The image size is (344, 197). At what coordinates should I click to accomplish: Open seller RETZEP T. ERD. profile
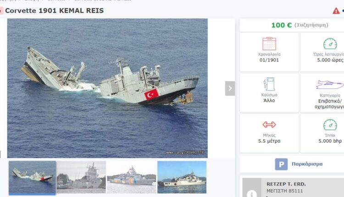pos(286,184)
